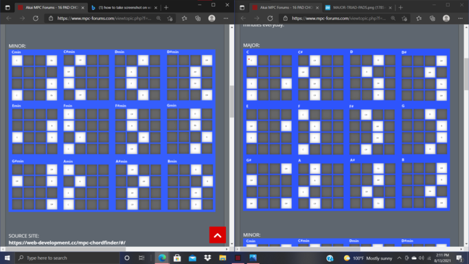Viewport: 469px width, 264px height.
Task: Open Settings and more menu in right window
Action: (x=460, y=19)
